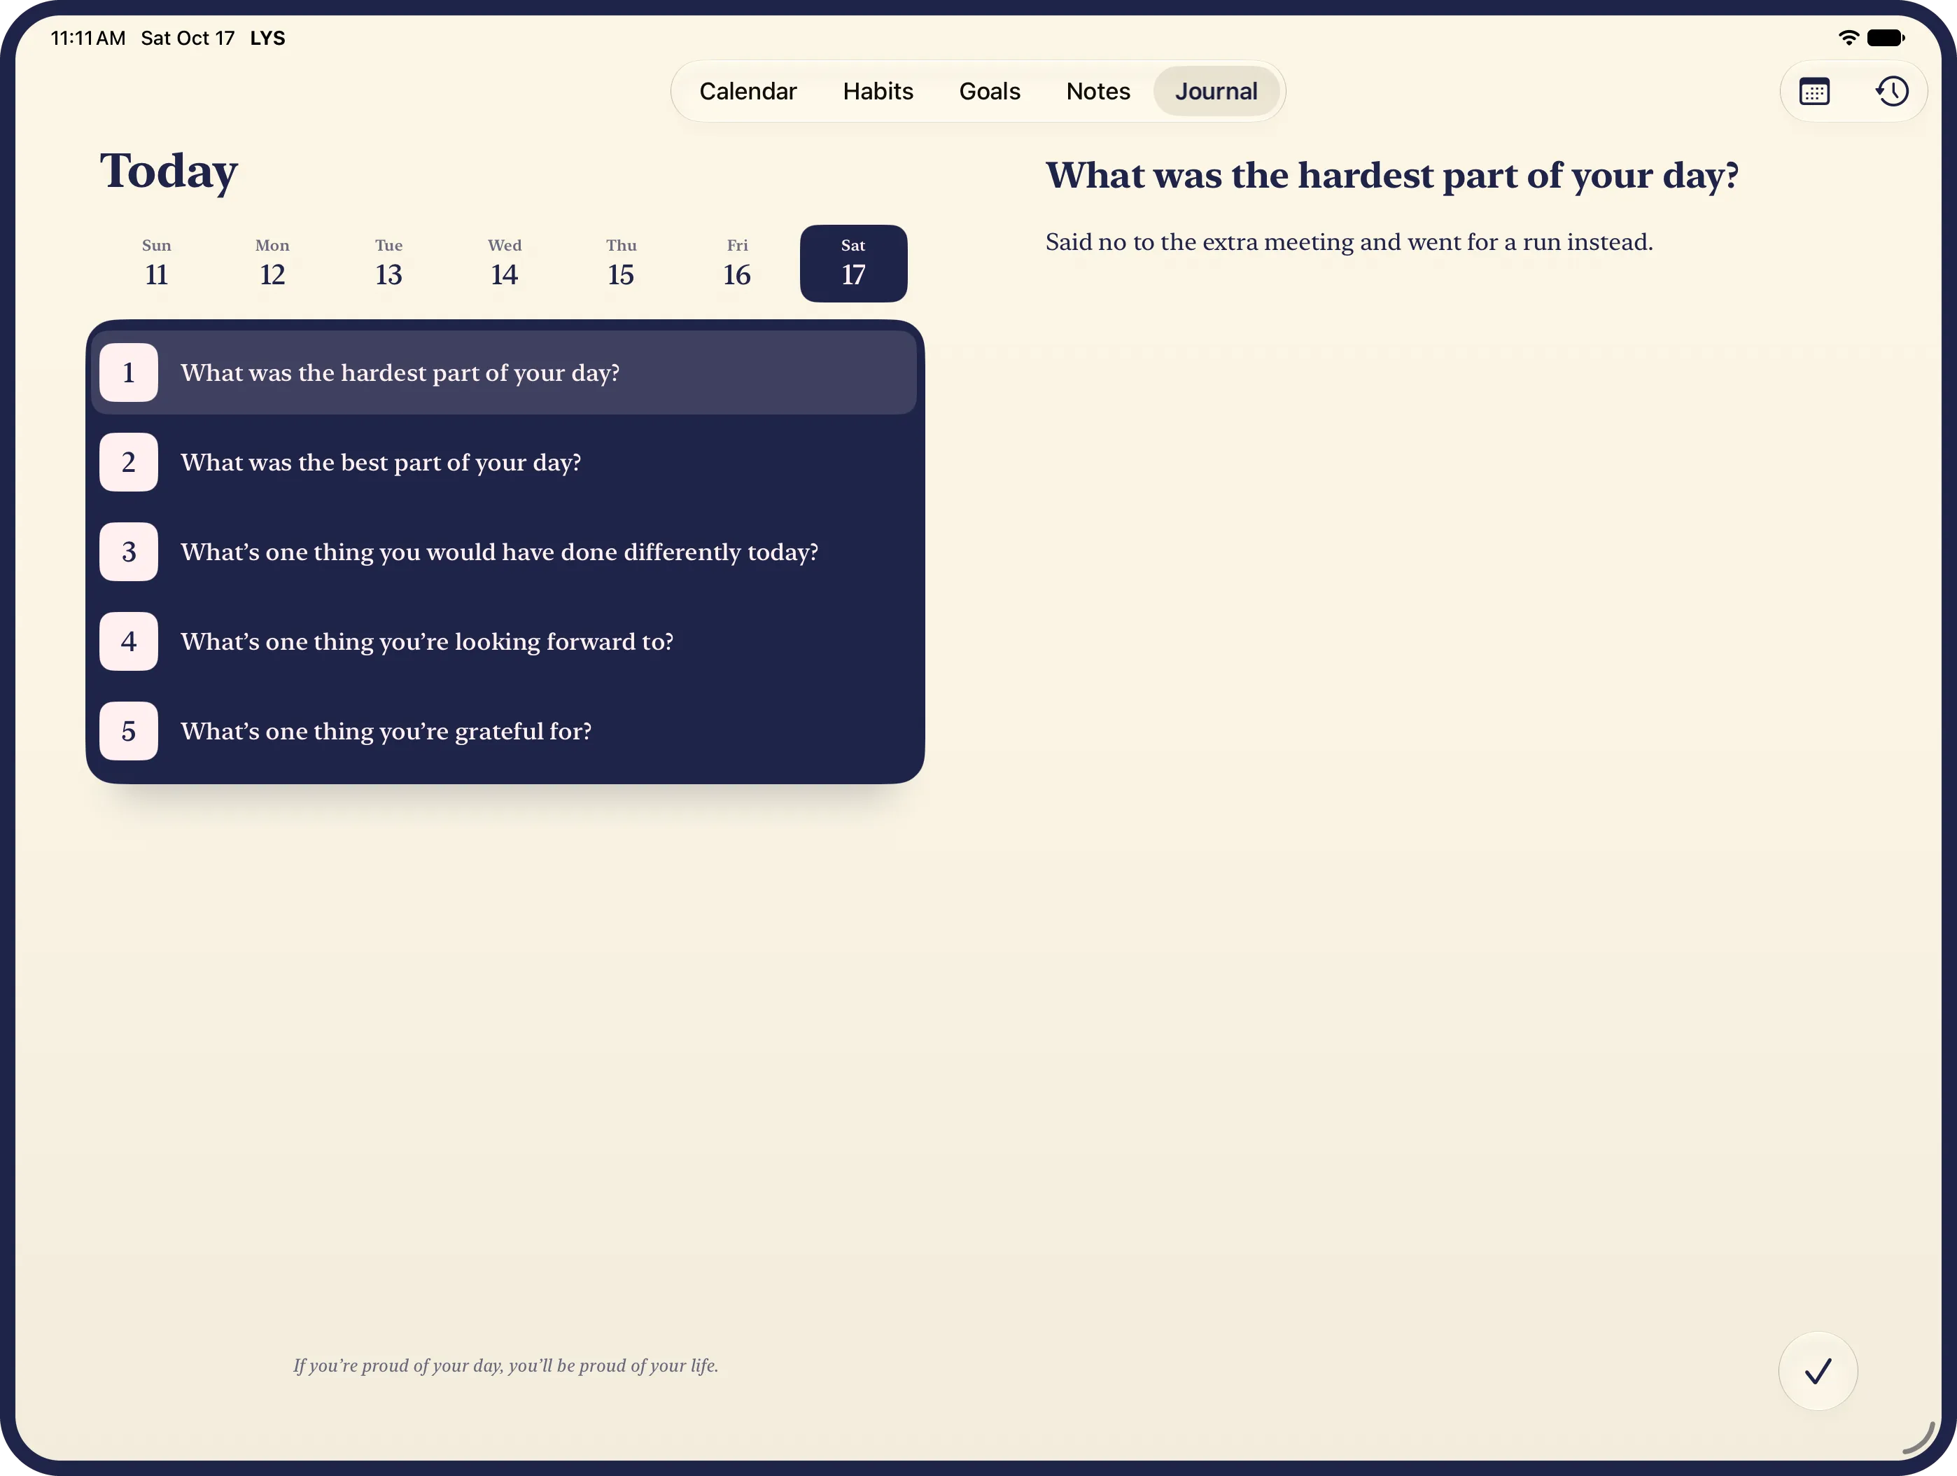Click the 11:11 AM status bar time
This screenshot has height=1476, width=1957.
click(x=87, y=38)
